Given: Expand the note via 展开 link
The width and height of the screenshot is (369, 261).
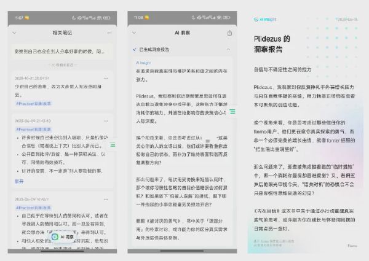Looking at the screenshot, I should click(x=19, y=181).
